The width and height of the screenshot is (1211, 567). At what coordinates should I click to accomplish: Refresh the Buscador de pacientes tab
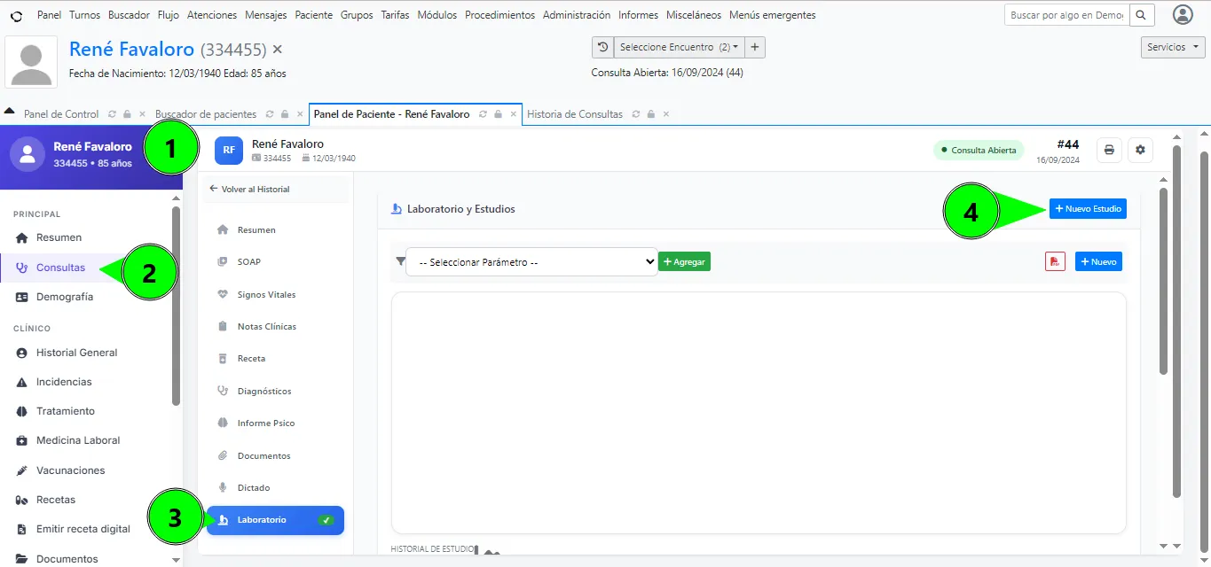click(270, 114)
